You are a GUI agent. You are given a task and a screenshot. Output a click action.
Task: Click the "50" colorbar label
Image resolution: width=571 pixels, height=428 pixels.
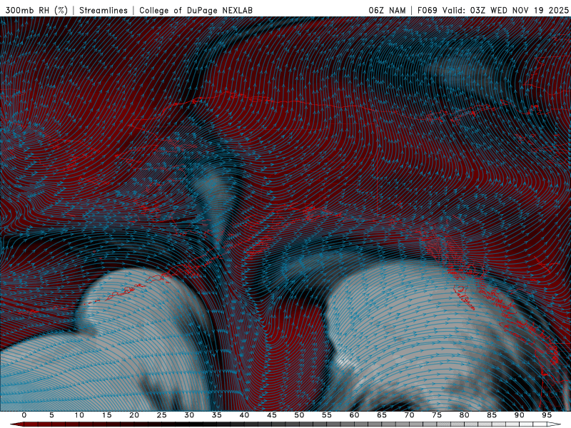click(299, 415)
